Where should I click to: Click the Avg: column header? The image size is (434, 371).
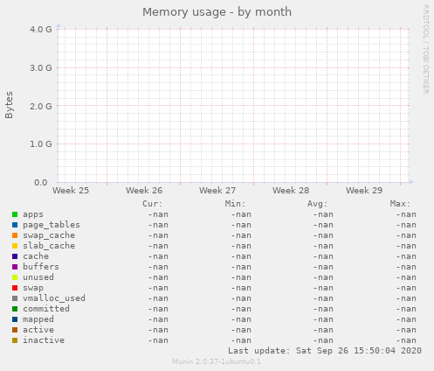point(318,204)
